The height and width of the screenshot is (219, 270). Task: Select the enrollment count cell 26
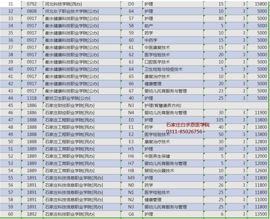214,185
